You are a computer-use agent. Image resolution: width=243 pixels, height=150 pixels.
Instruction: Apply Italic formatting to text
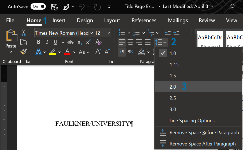coord(47,42)
